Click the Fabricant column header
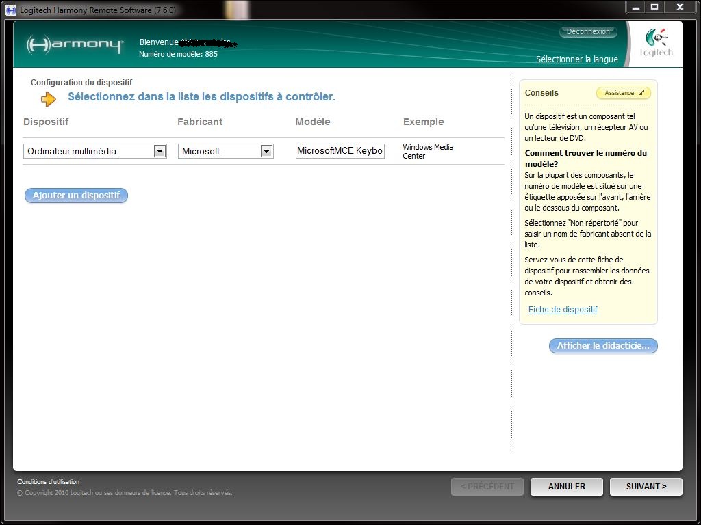 point(200,122)
